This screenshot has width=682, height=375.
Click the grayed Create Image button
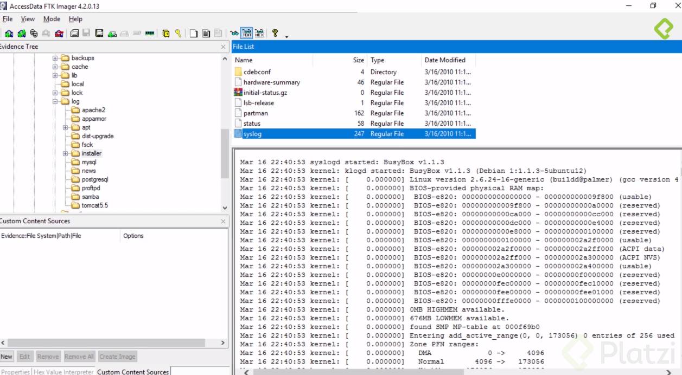point(117,357)
